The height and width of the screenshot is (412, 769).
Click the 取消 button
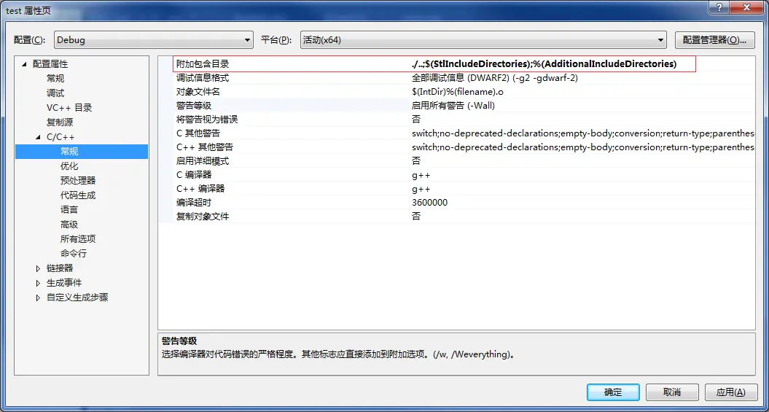pos(672,392)
